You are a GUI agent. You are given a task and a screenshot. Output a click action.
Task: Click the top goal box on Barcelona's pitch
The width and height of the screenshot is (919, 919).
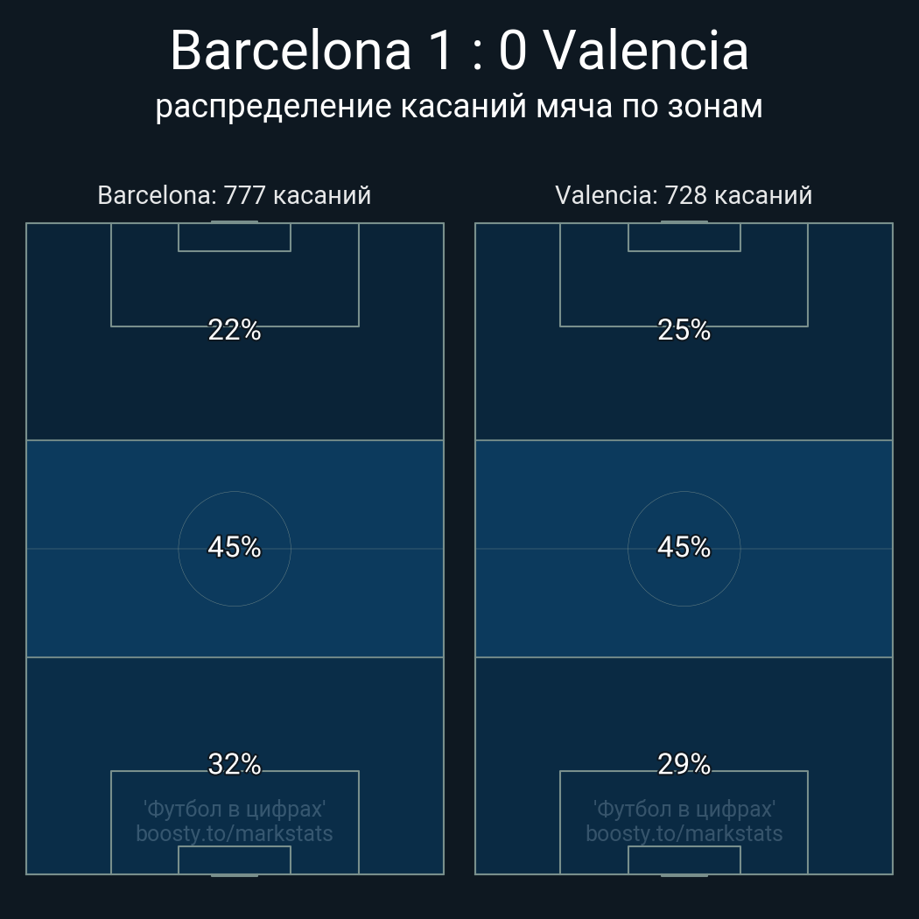[235, 237]
